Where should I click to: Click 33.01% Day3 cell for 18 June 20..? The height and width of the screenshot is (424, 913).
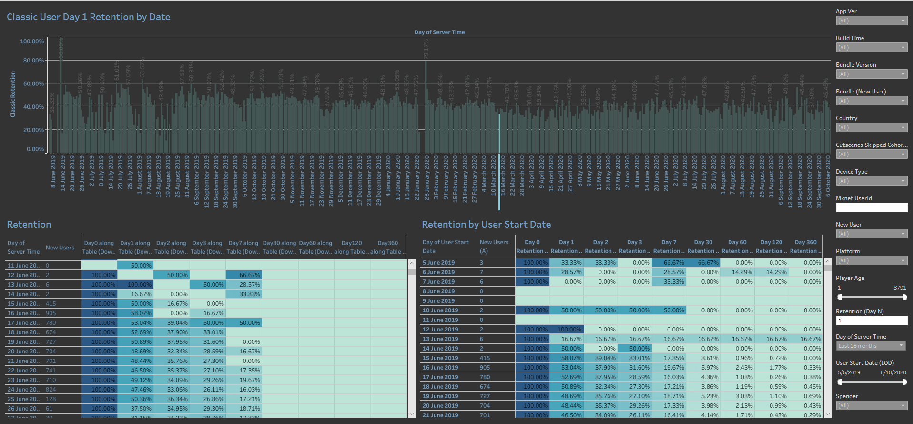click(x=207, y=332)
